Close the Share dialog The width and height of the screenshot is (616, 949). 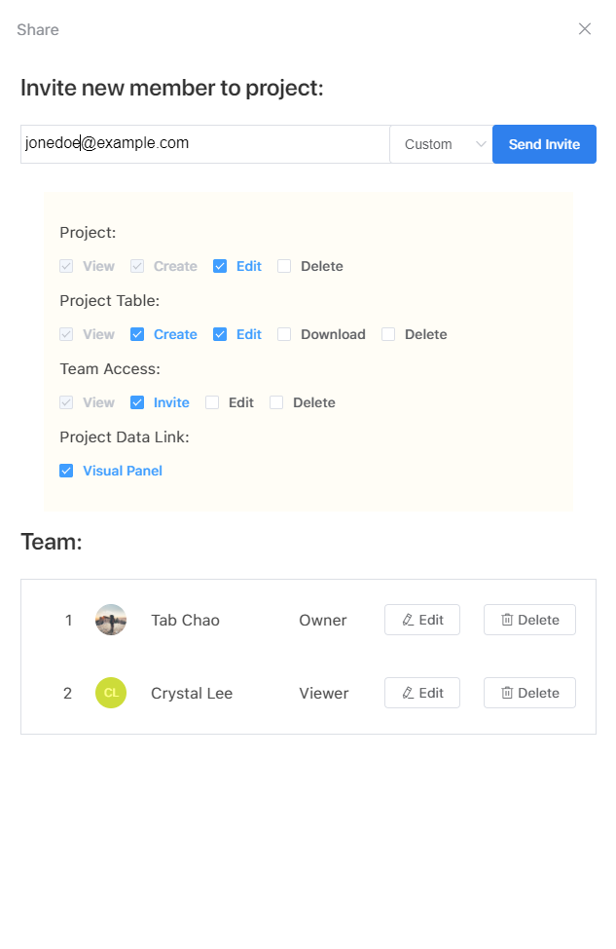click(x=585, y=28)
